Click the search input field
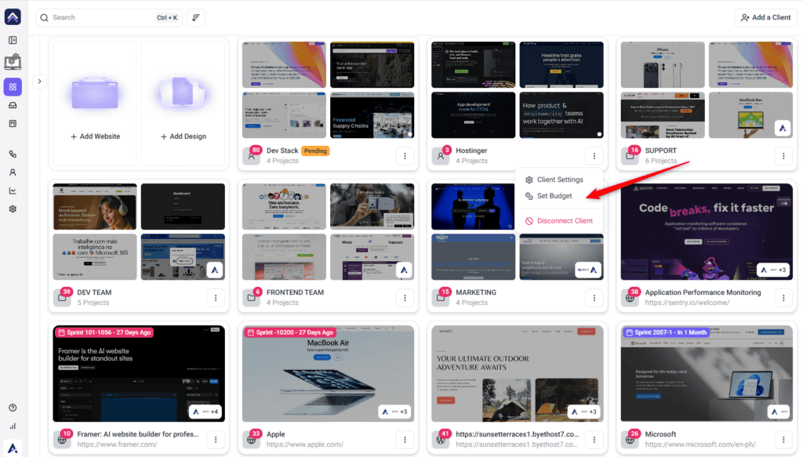This screenshot has height=457, width=803. 109,17
